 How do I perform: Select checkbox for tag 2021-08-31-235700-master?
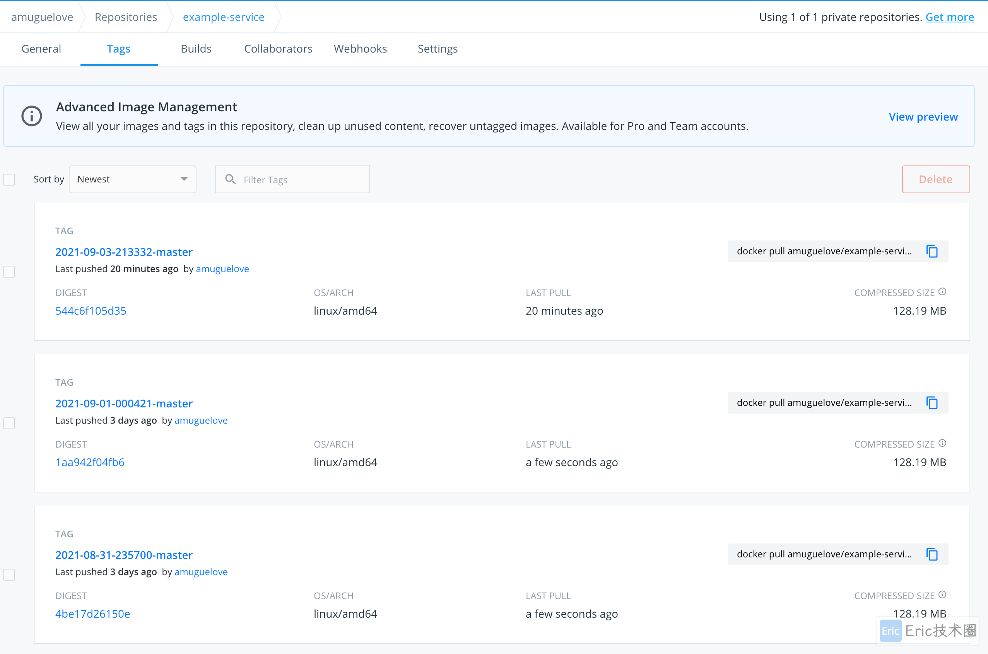pyautogui.click(x=9, y=575)
